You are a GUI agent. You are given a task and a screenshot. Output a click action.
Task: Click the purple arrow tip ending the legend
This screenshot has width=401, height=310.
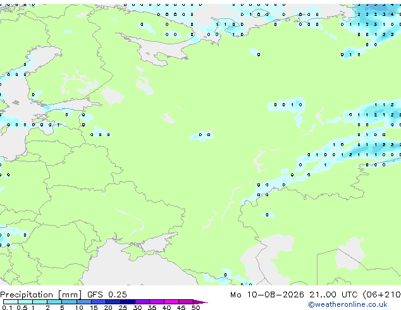200,302
